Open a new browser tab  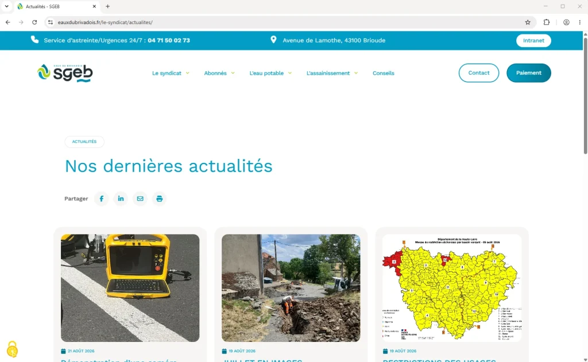coord(107,6)
